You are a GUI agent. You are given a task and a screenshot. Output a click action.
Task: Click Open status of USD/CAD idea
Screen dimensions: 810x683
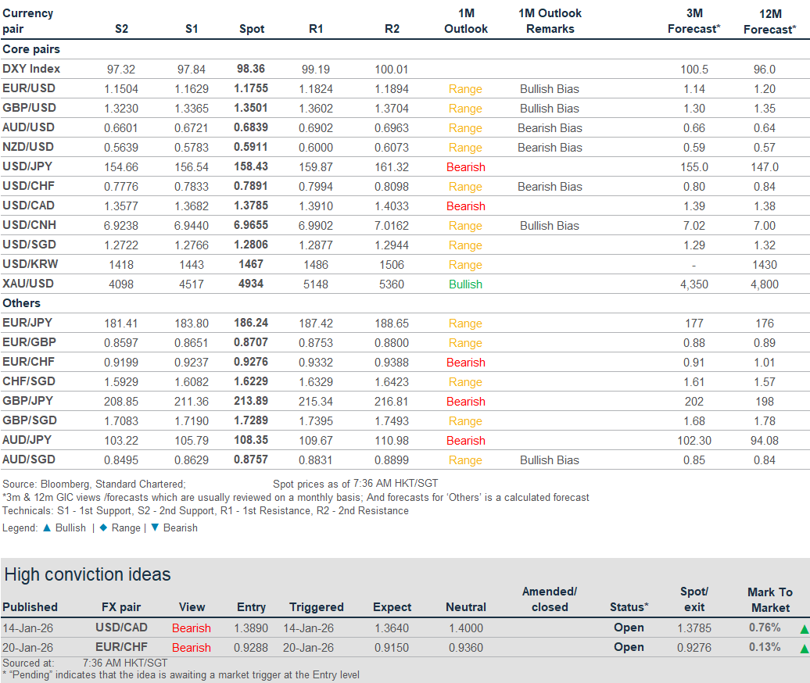click(629, 628)
